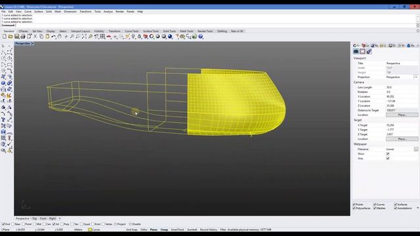Expand the selection filter panel arrow

click(x=417, y=208)
